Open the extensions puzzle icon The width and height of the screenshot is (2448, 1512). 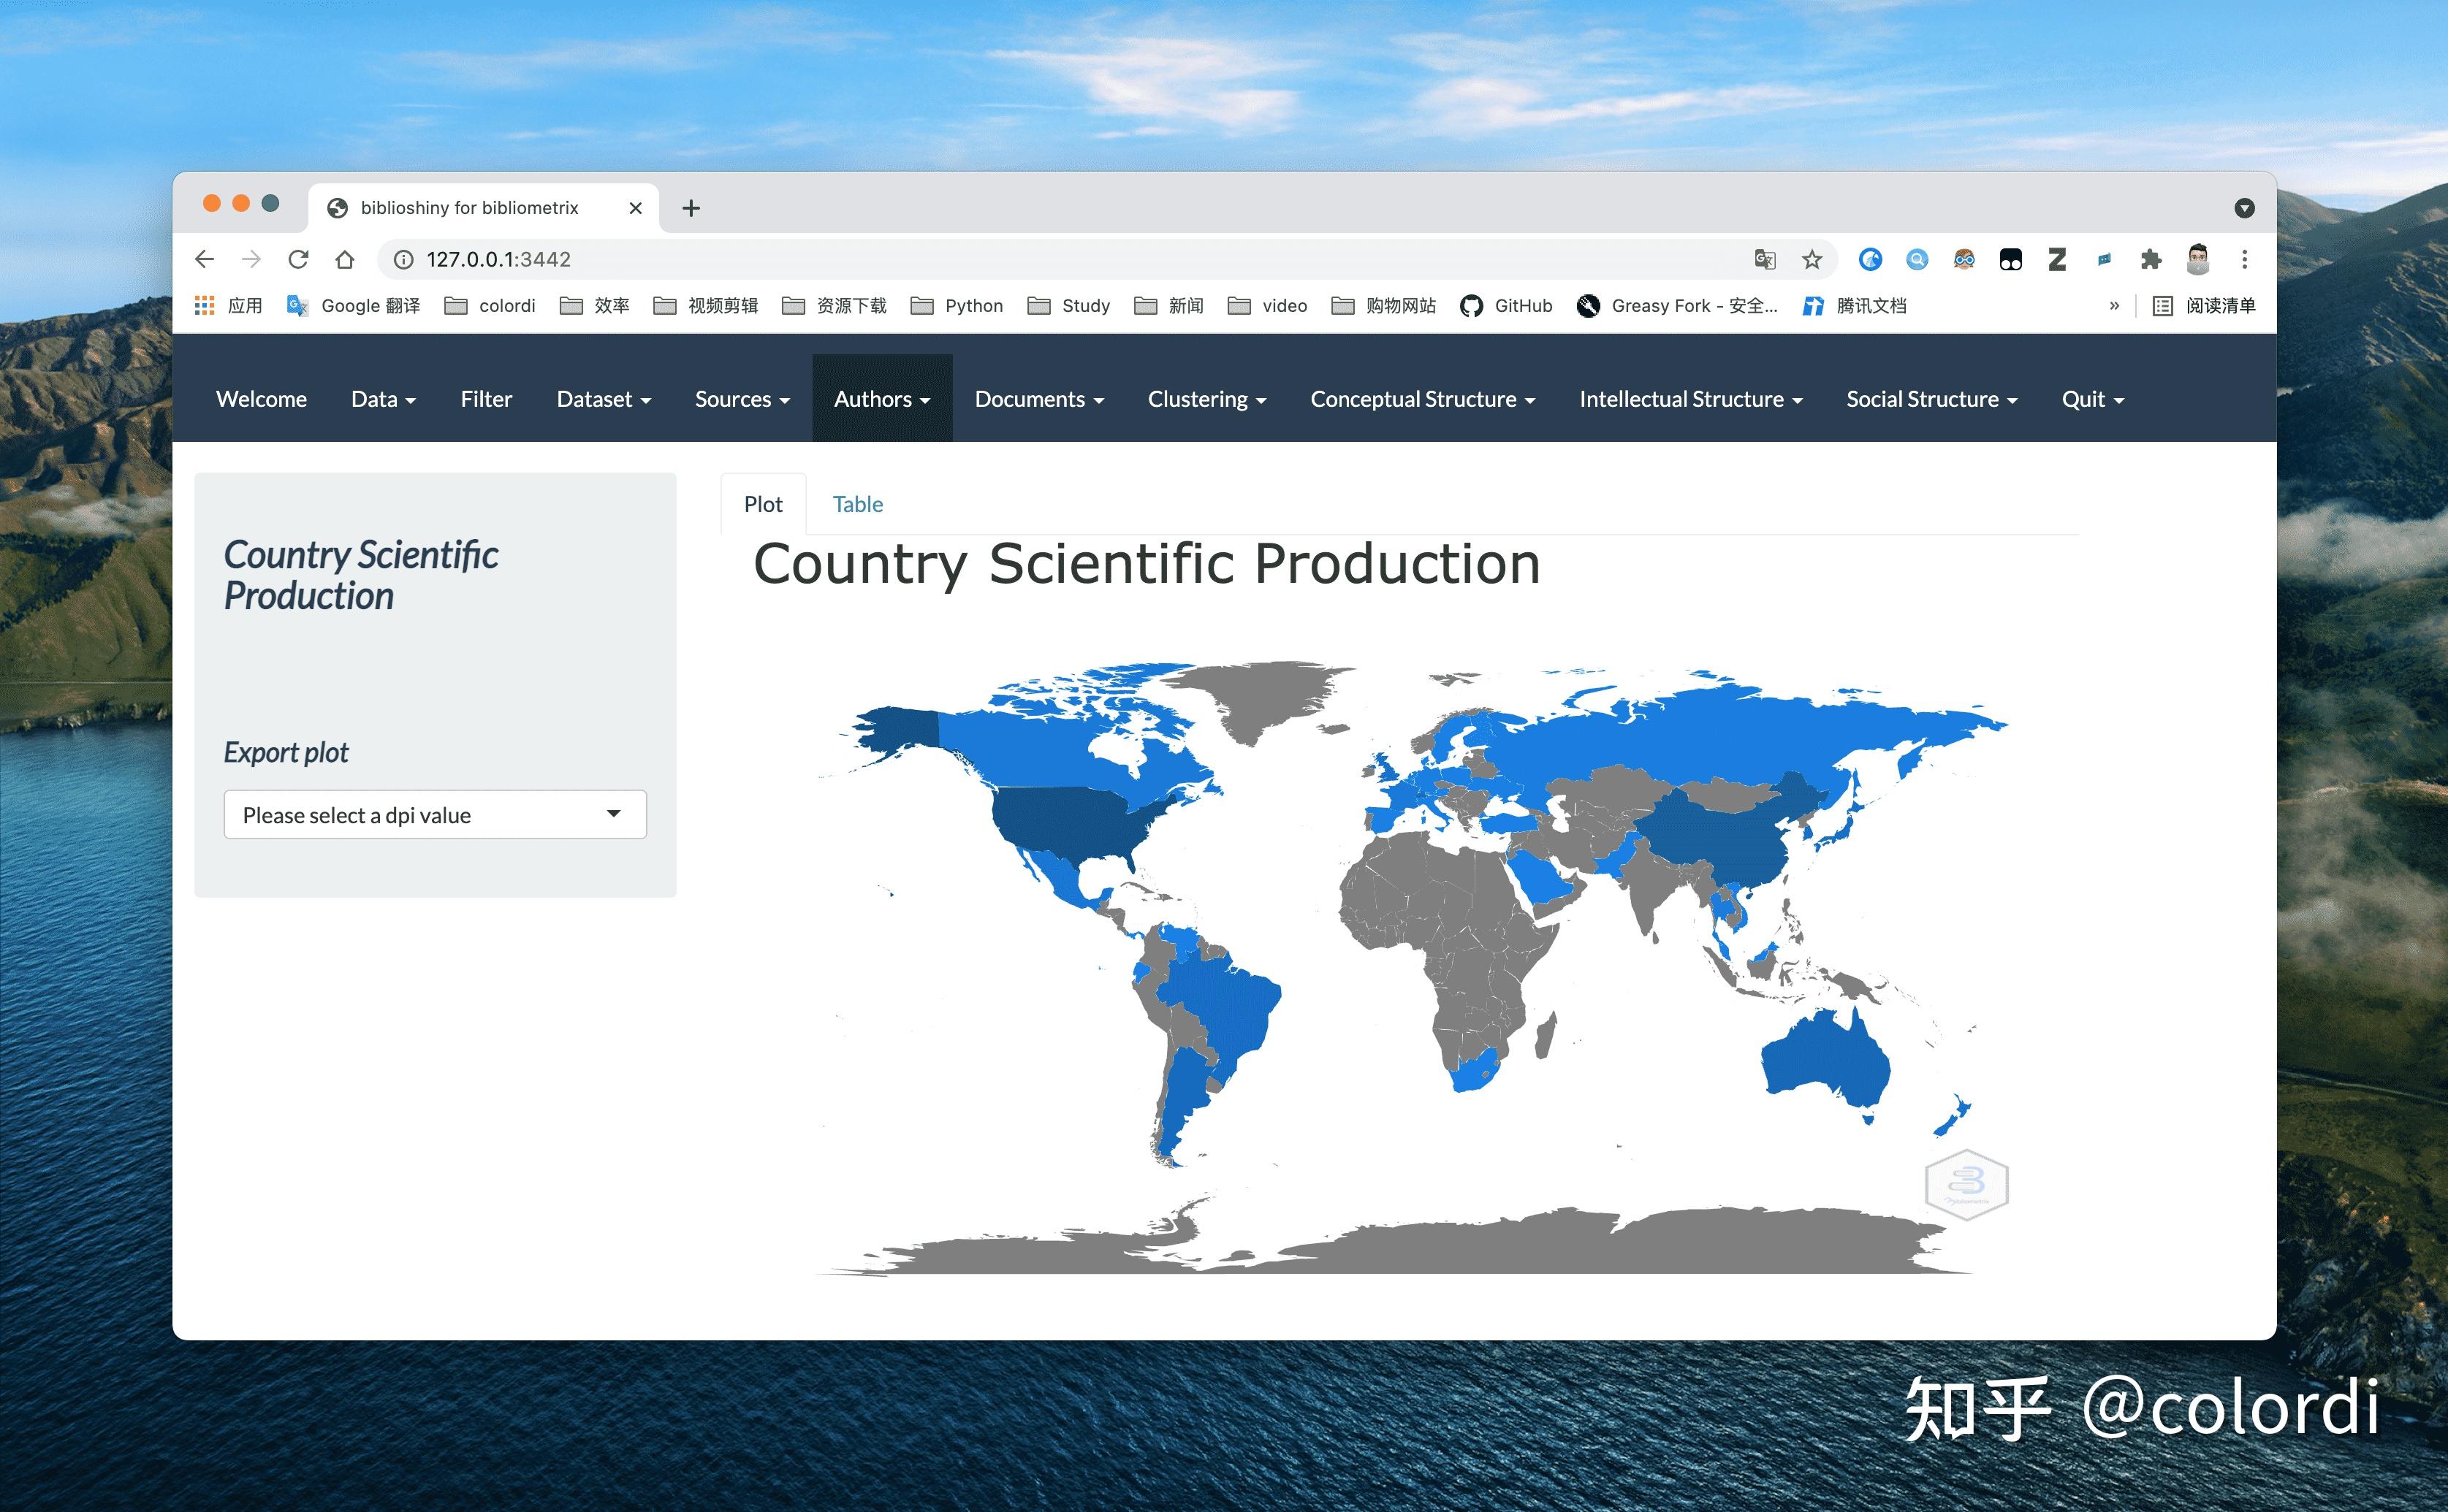tap(2150, 259)
